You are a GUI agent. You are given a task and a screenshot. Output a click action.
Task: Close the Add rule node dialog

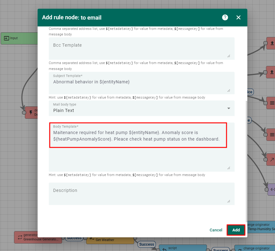point(238,17)
